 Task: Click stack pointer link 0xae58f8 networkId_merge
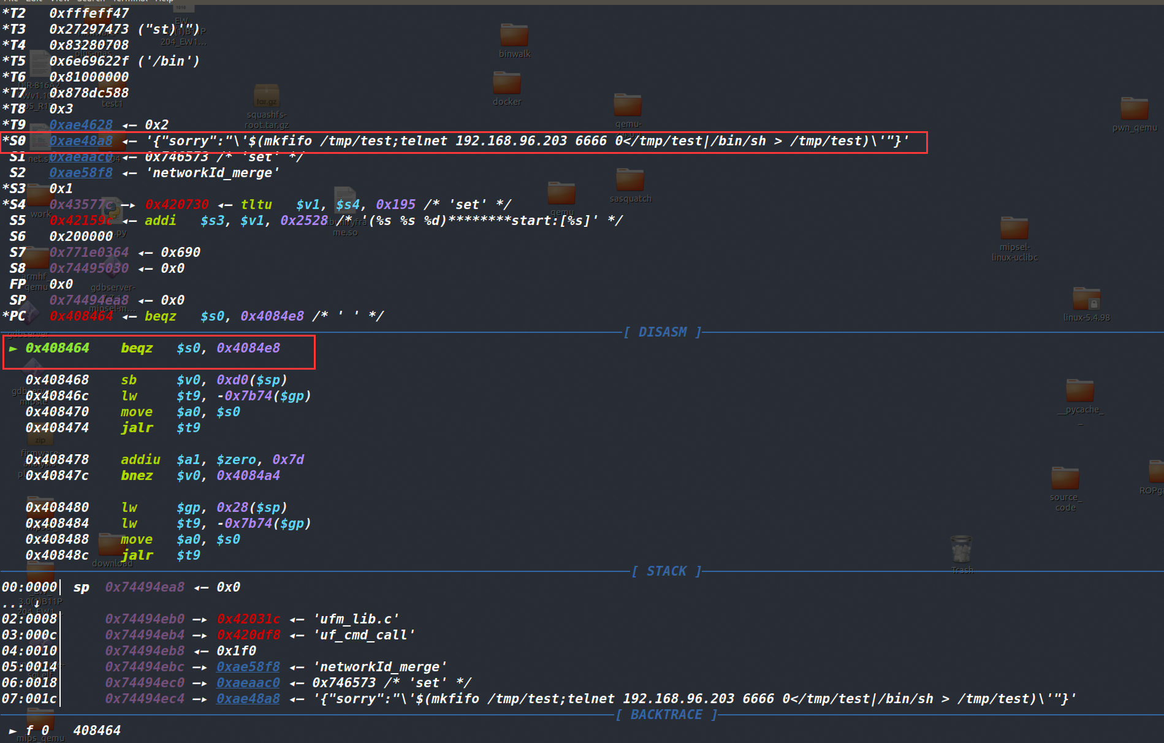[x=248, y=667]
